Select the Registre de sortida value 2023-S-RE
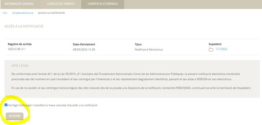Image resolution: width=262 pixels, height=125 pixels. [17, 49]
